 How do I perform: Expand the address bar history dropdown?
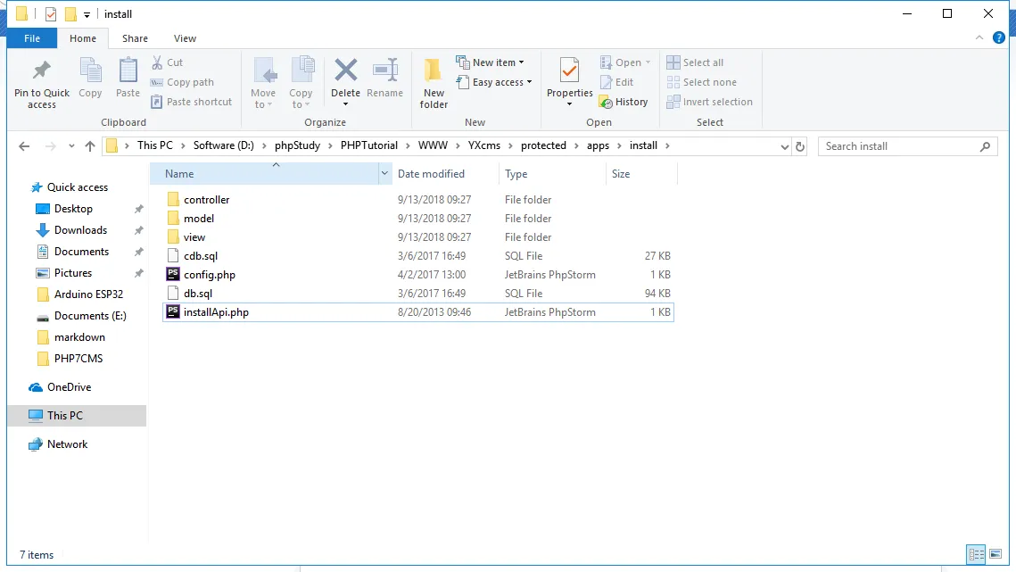tap(784, 146)
